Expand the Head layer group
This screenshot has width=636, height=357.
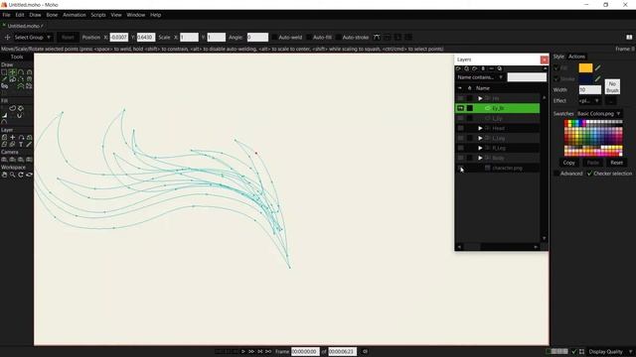(x=480, y=128)
